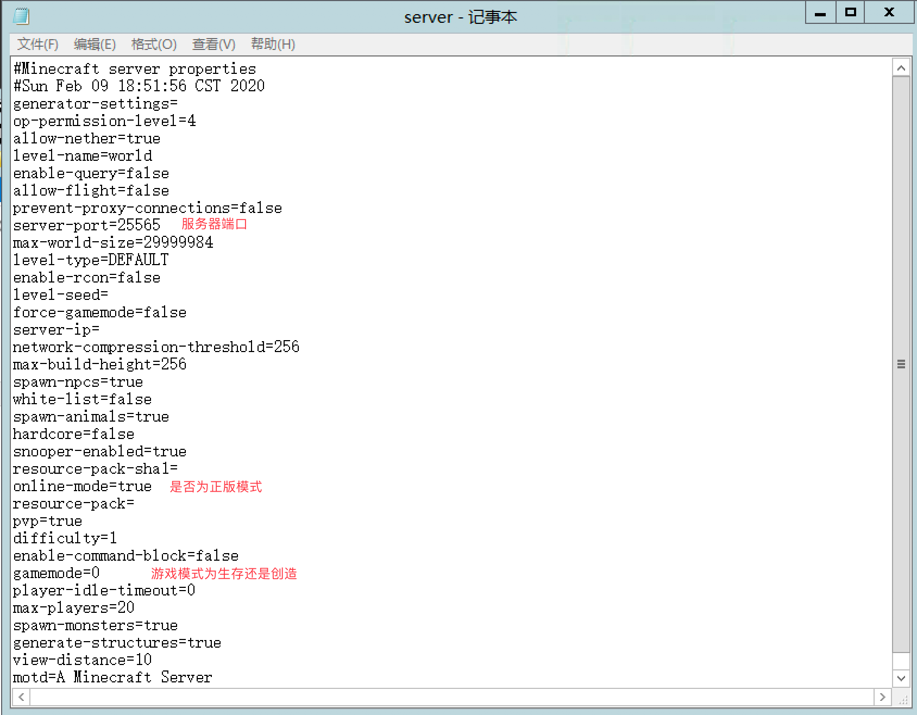This screenshot has width=917, height=715.
Task: Click the max-players=20 line
Action: click(74, 608)
